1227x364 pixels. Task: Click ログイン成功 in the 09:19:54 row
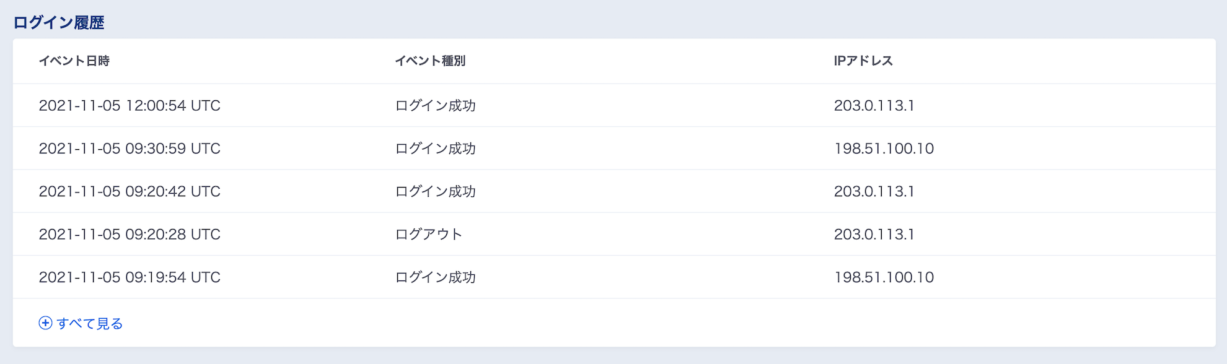pyautogui.click(x=435, y=277)
